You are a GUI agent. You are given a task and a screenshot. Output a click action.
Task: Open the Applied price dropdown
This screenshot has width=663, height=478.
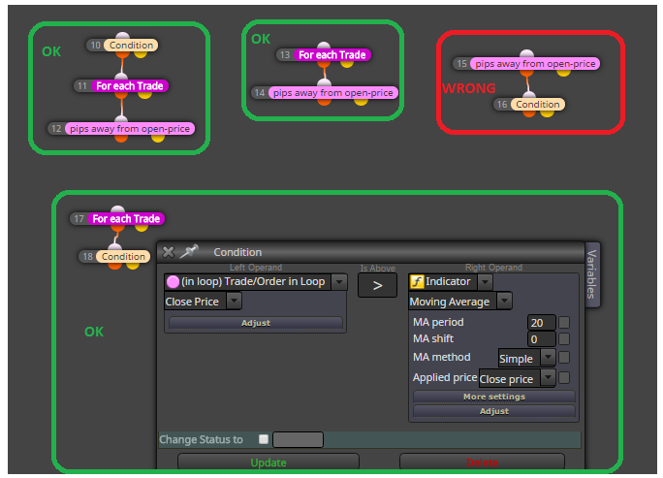tap(548, 378)
